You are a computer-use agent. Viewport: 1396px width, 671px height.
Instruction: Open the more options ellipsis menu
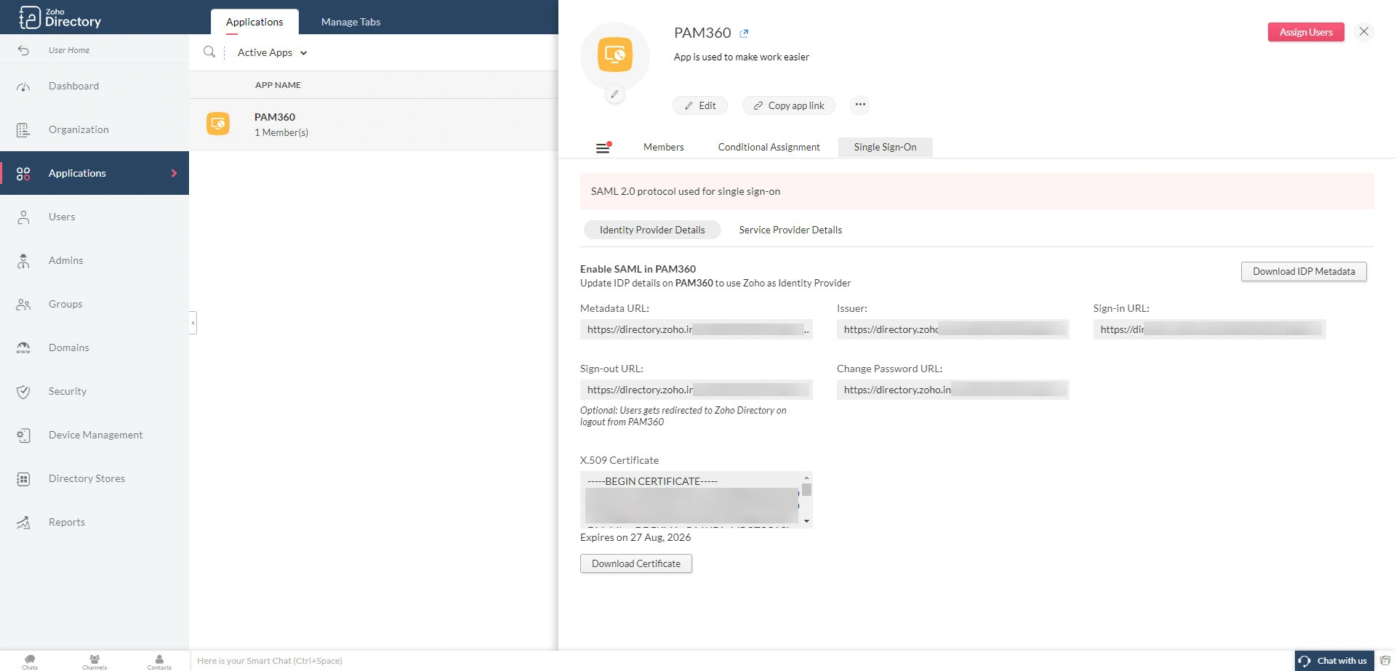859,105
